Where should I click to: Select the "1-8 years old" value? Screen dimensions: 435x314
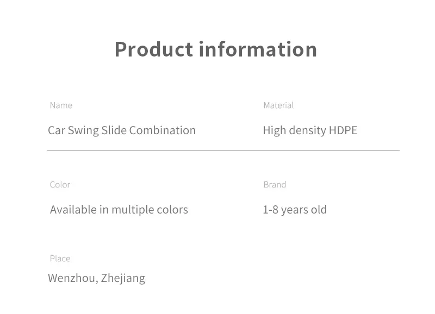[295, 210]
